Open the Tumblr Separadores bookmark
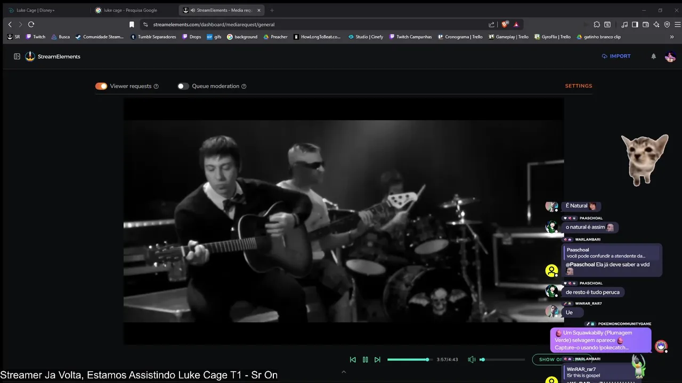682x383 pixels. pos(153,37)
